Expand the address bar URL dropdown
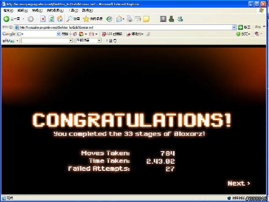Screen dimensions: 269x202 pos(234,27)
